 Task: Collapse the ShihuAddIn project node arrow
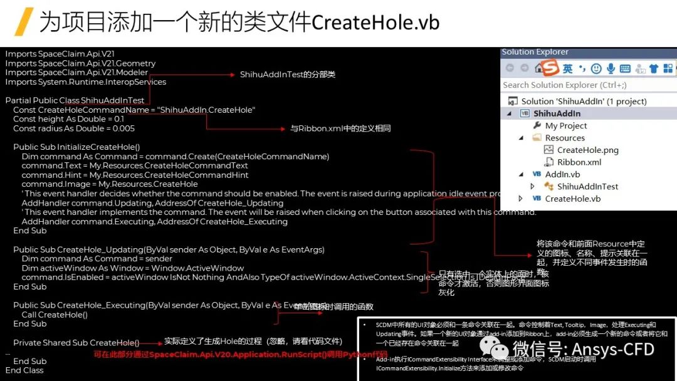tap(509, 114)
